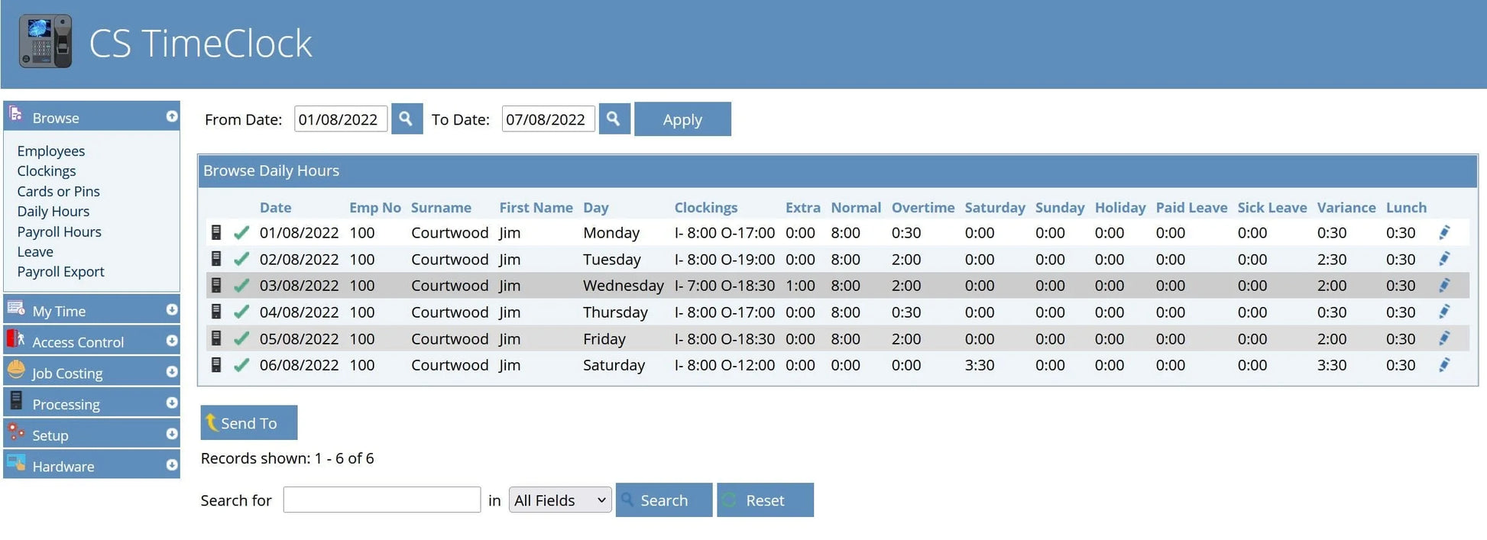Viewport: 1487px width, 540px height.
Task: Click the Send To button
Action: 249,422
